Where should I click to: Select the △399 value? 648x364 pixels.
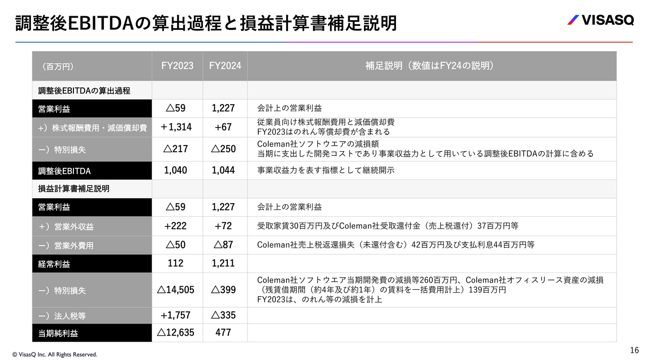click(x=223, y=290)
